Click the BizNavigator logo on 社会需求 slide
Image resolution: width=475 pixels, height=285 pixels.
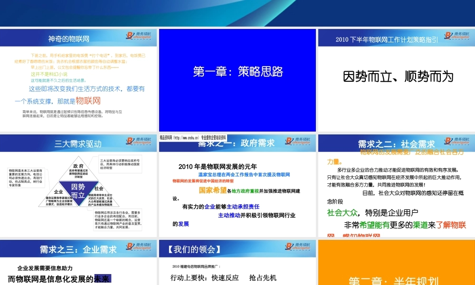(x=457, y=141)
